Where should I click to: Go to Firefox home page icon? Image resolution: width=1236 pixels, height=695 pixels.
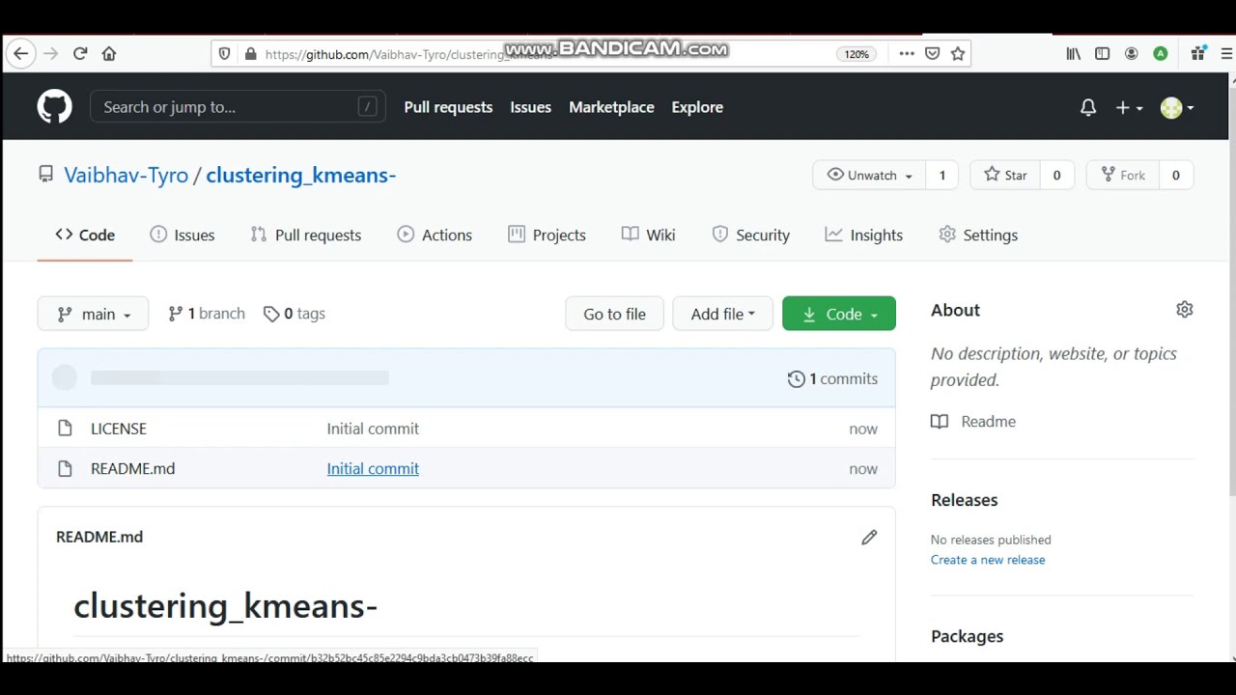(x=109, y=54)
